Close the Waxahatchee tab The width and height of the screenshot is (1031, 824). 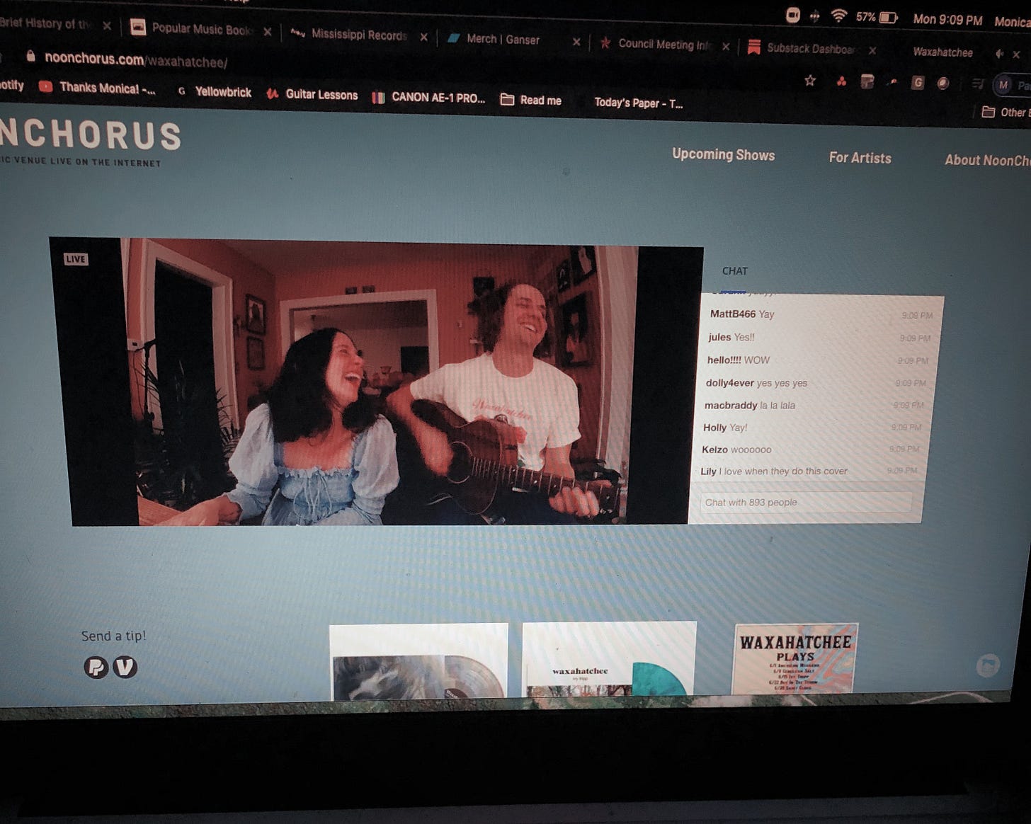(1017, 54)
